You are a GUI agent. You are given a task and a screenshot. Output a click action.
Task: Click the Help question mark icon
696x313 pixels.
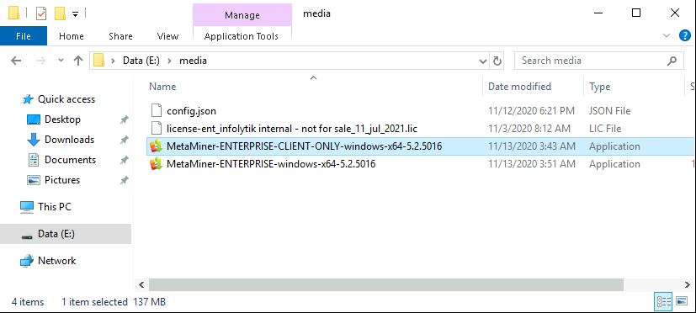click(685, 36)
